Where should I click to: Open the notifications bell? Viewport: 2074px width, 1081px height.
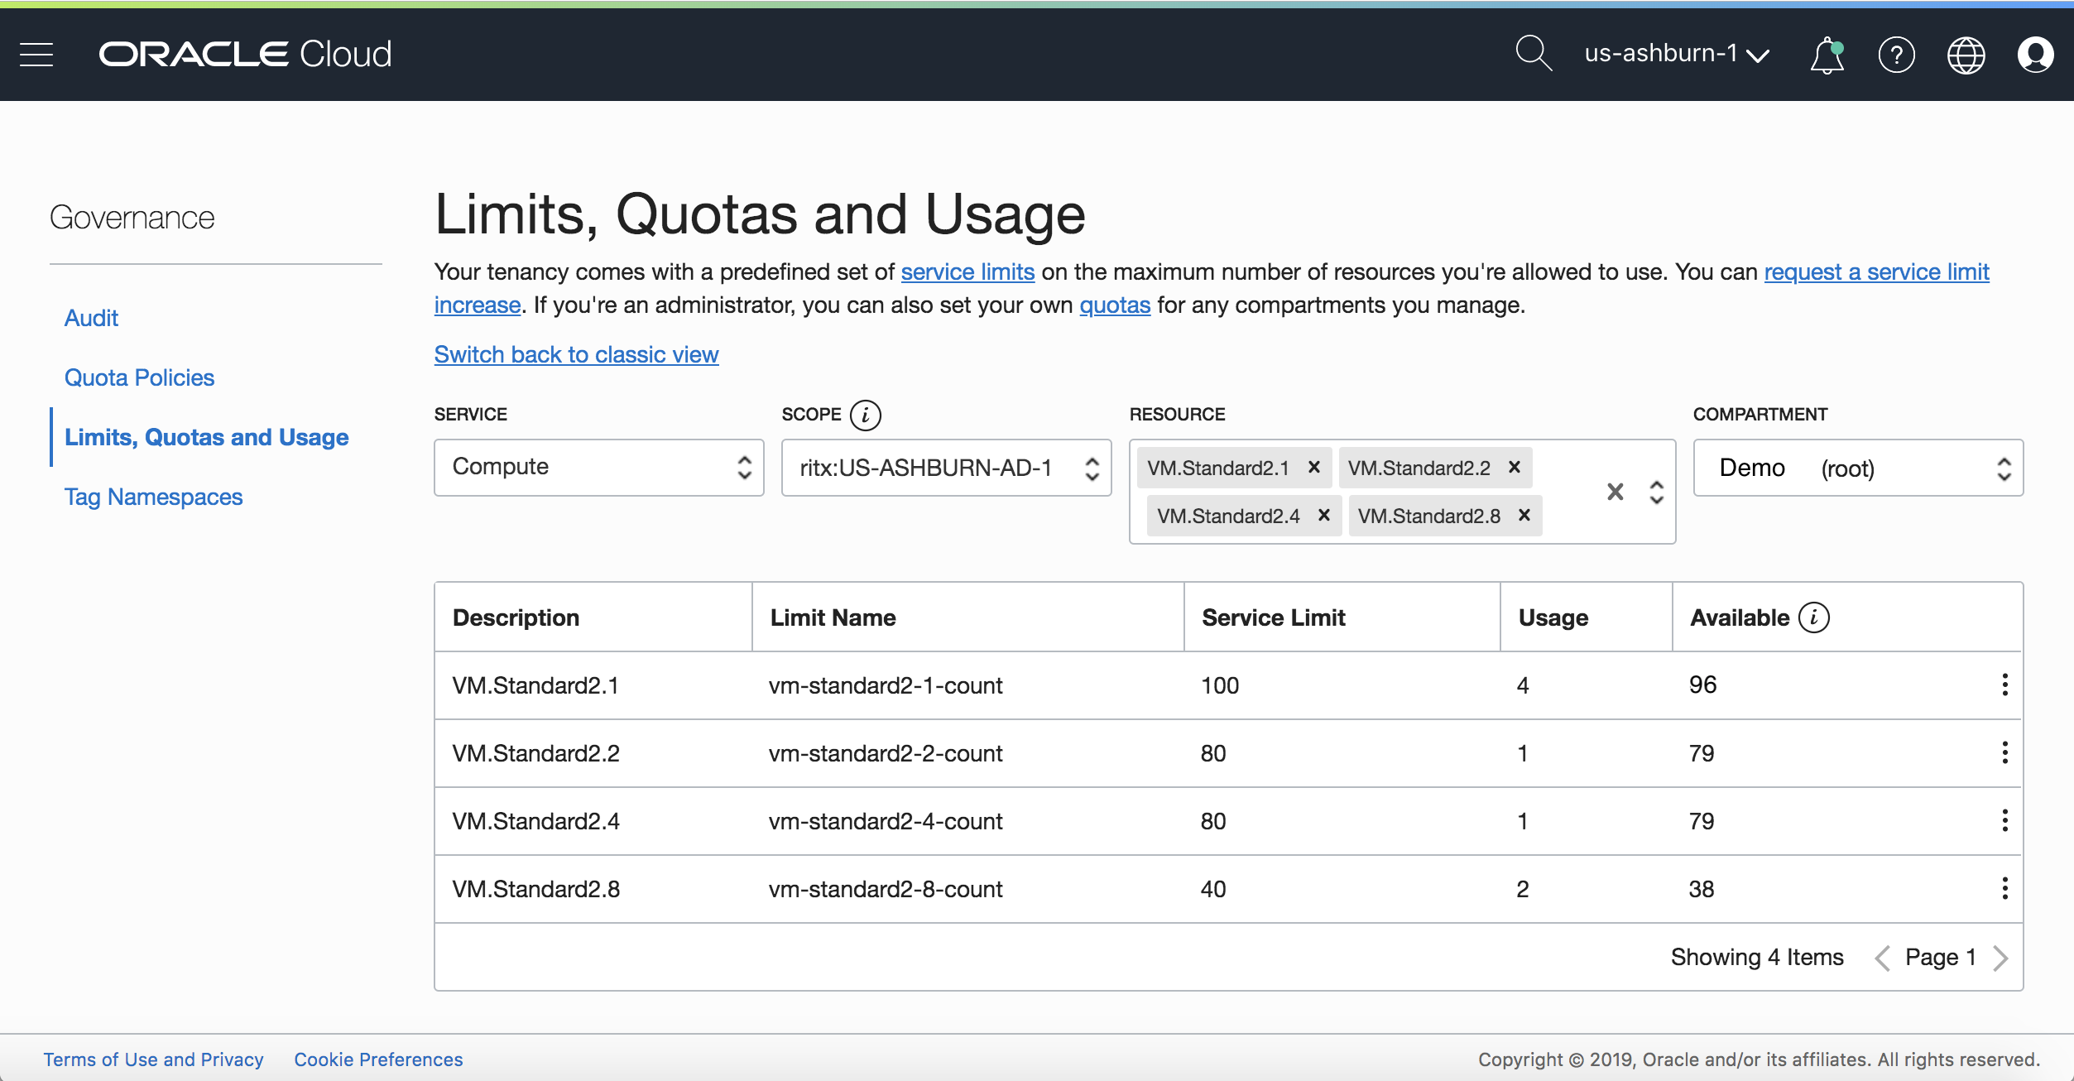point(1827,54)
